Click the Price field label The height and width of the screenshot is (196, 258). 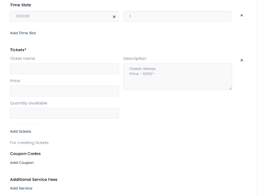[x=15, y=81]
